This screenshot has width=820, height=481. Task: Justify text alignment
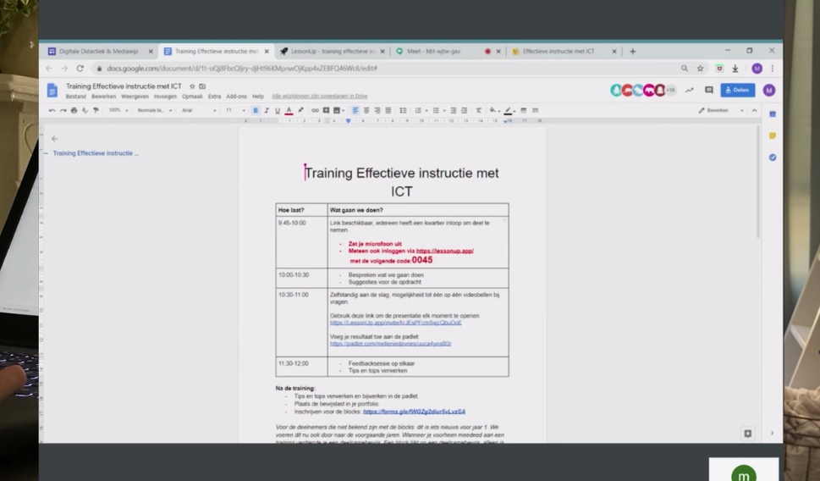point(388,110)
